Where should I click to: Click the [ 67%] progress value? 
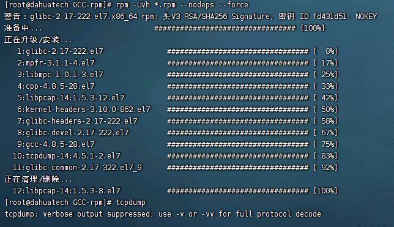coord(325,133)
